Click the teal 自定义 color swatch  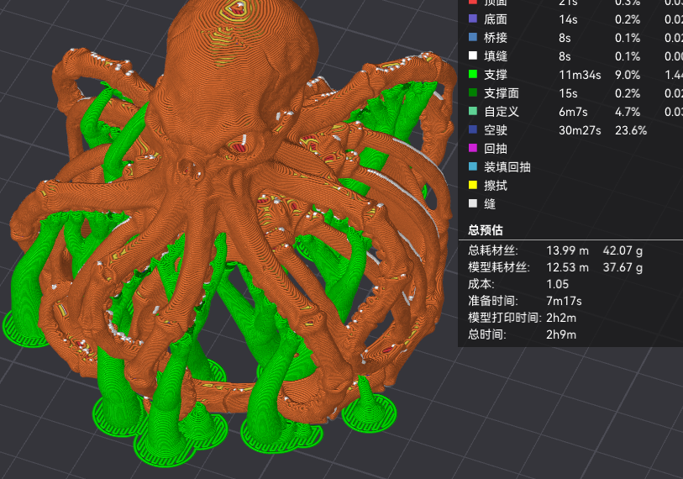pyautogui.click(x=473, y=111)
